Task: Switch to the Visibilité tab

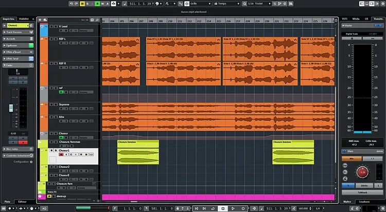Action: coord(25,19)
